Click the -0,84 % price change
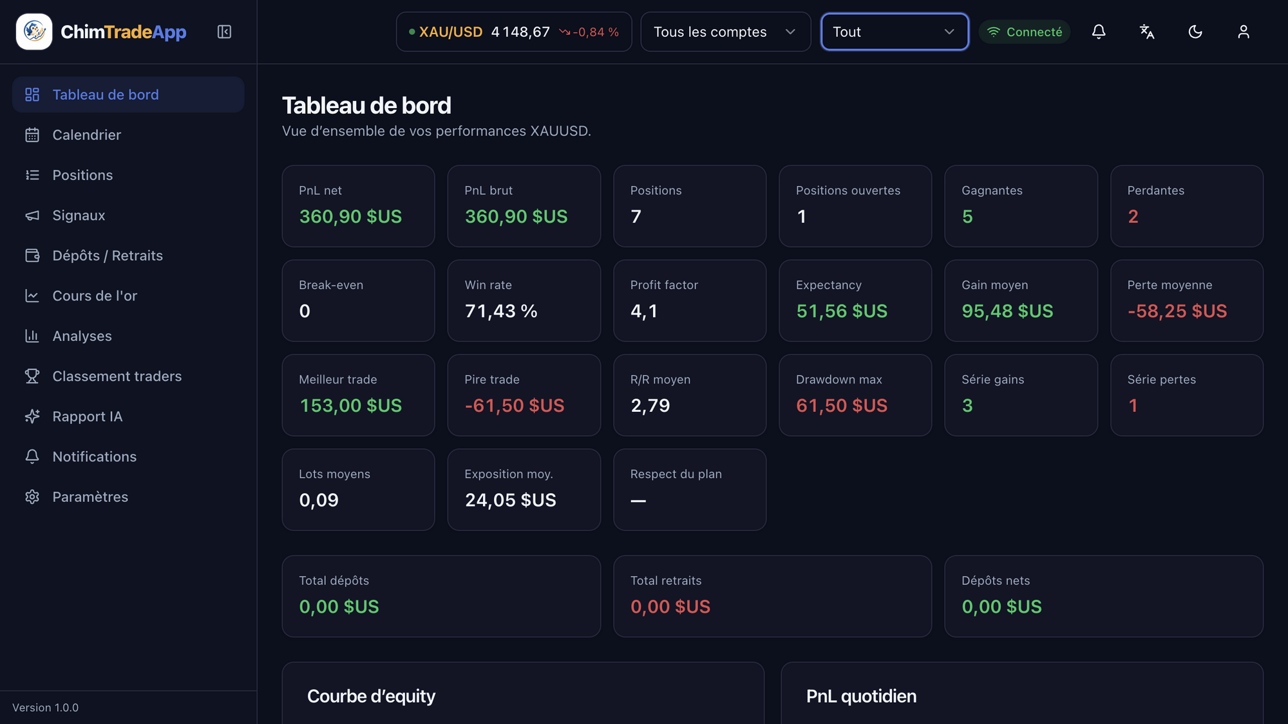The image size is (1288, 724). tap(596, 32)
